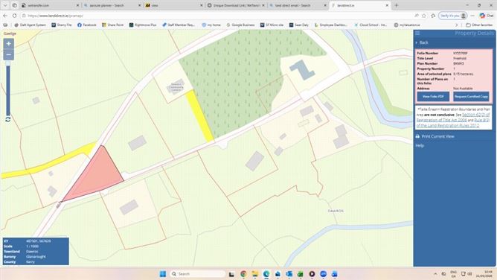The width and height of the screenshot is (497, 280).
Task: Open Outlook from the taskbar
Action: (289, 273)
